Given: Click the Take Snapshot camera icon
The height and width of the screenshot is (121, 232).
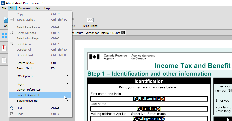Looking at the screenshot, I should 12,20.
